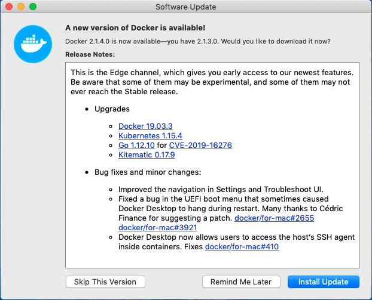Click 'Improved the navigation in Settings' line
Viewport: 372px width, 300px height.
(x=221, y=189)
